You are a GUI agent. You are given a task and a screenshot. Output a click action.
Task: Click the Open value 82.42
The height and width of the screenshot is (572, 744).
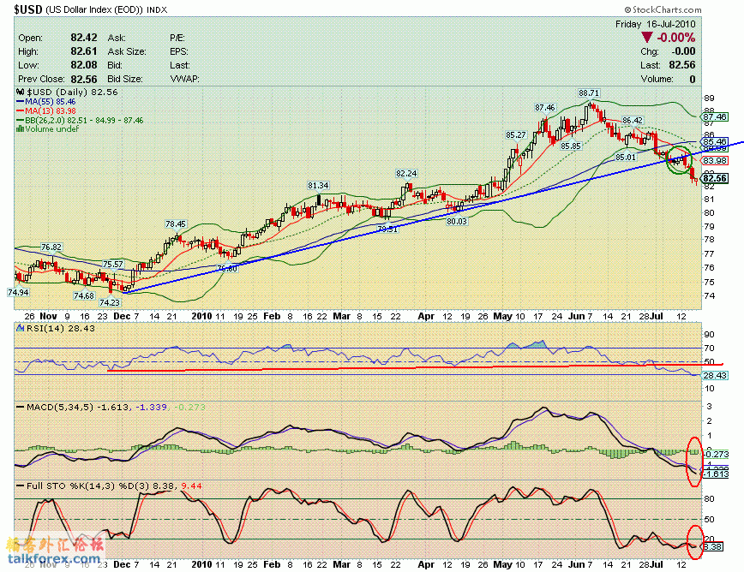pyautogui.click(x=84, y=38)
